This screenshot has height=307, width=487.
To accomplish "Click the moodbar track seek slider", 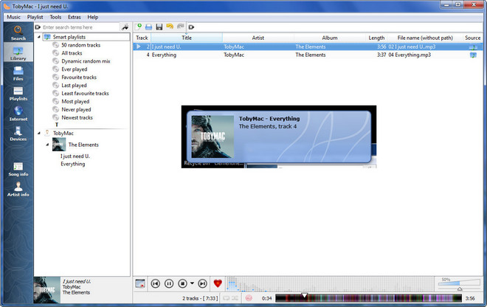I will pyautogui.click(x=368, y=298).
